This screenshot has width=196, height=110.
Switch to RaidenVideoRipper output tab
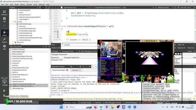click(59, 70)
